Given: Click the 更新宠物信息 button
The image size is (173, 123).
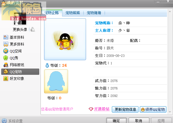Looking at the screenshot, I should [x=125, y=109].
